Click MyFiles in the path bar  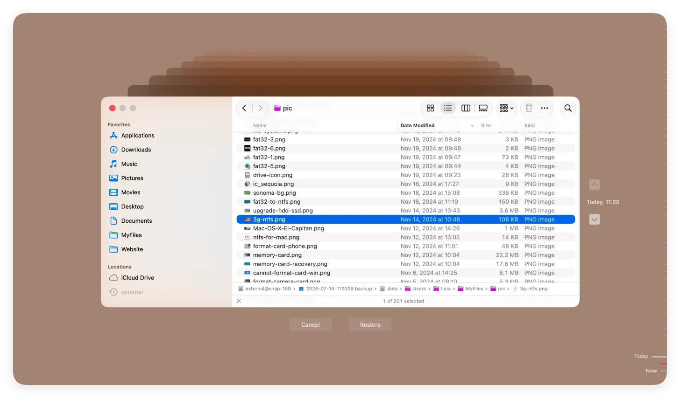pos(471,289)
